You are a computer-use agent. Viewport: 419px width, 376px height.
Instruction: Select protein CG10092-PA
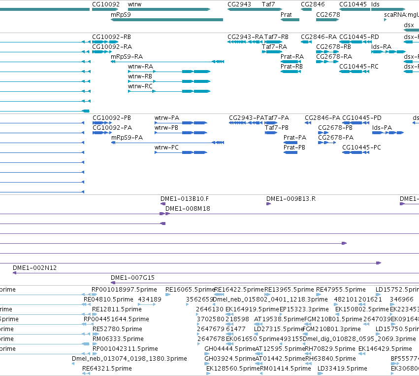pyautogui.click(x=112, y=128)
